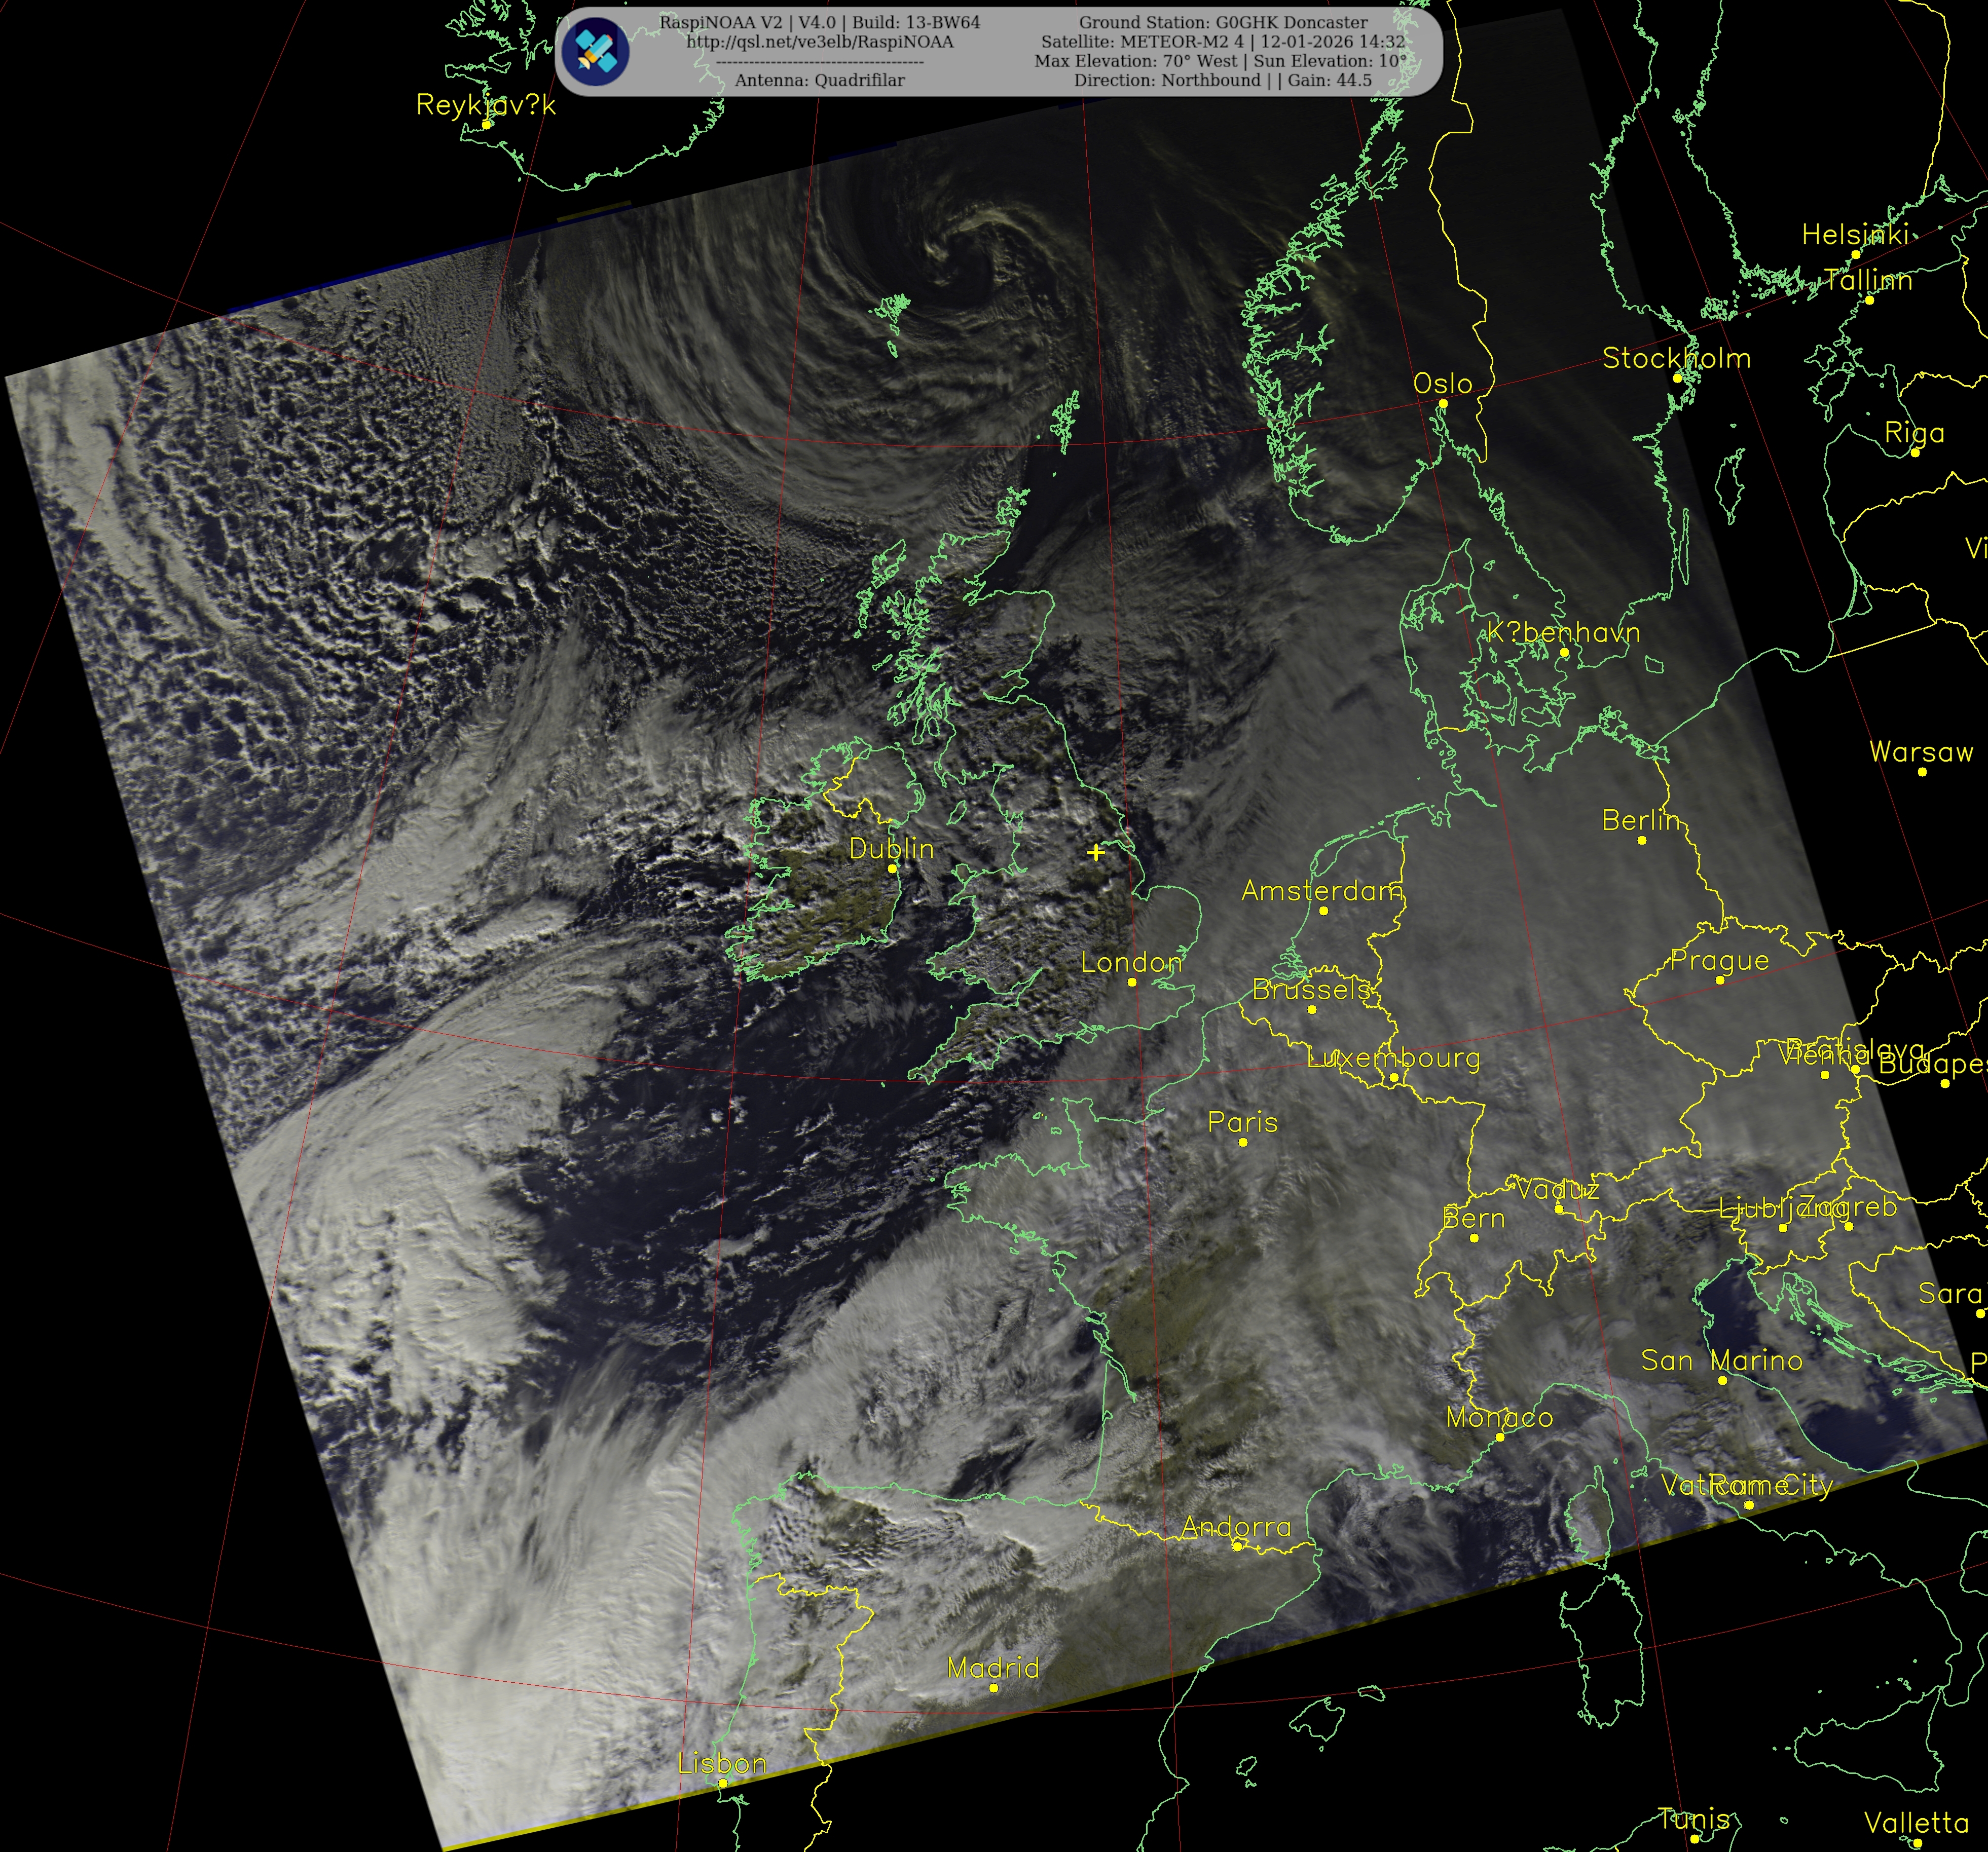Screen dimensions: 1988x1852
Task: Click the Oslo city marker dot
Action: tap(1443, 404)
